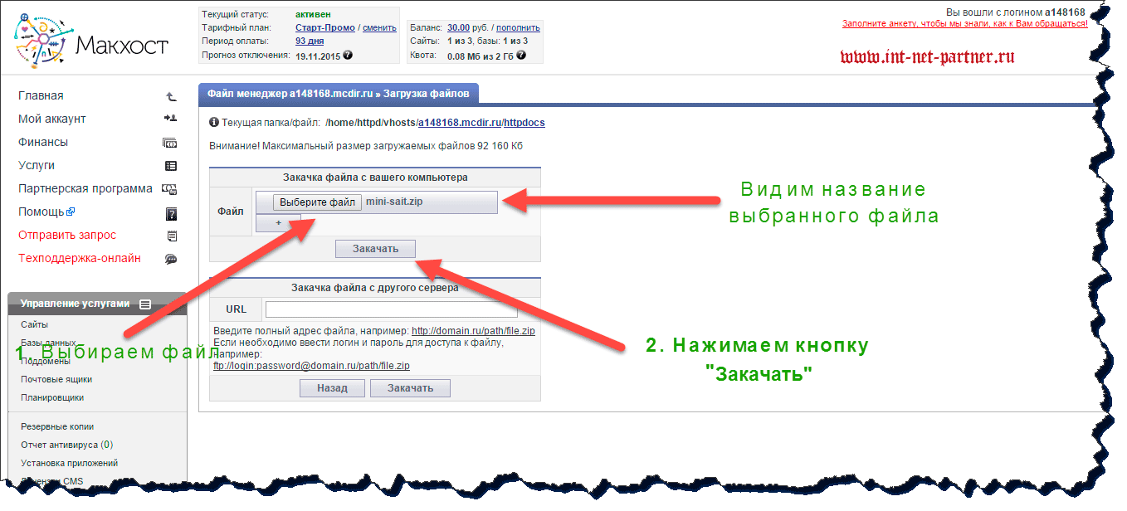Click the Макхост logo

[x=91, y=41]
